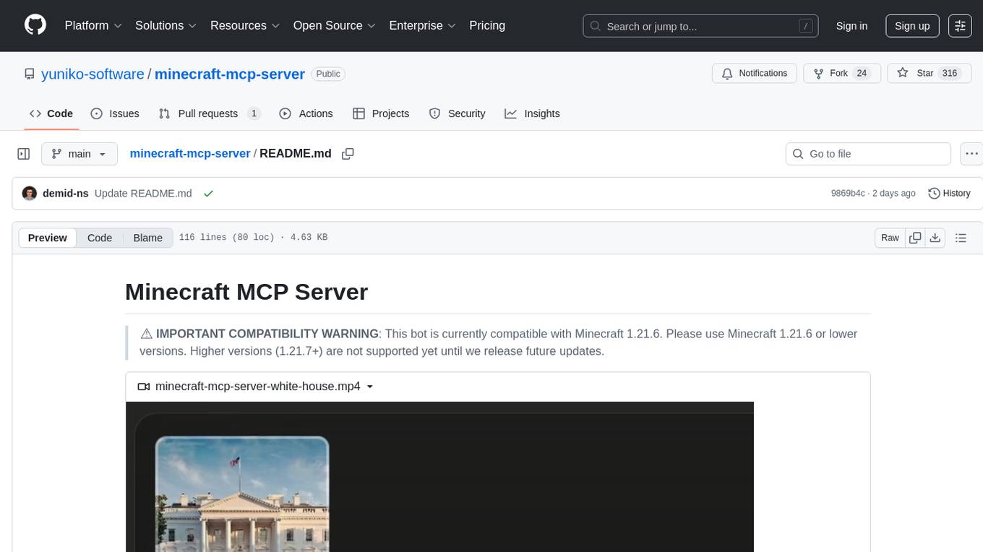This screenshot has width=983, height=552.
Task: Open the document outline
Action: [x=961, y=238]
